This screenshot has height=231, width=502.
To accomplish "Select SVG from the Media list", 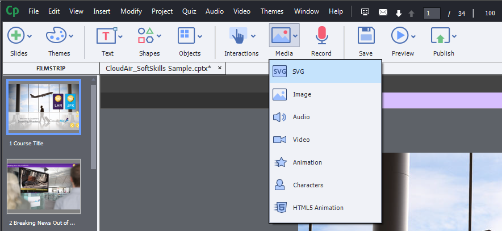I will click(x=298, y=72).
